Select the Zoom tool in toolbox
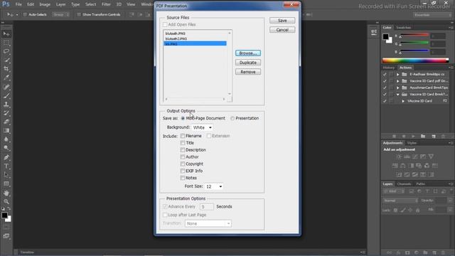The width and height of the screenshot is (455, 256). (x=6, y=201)
